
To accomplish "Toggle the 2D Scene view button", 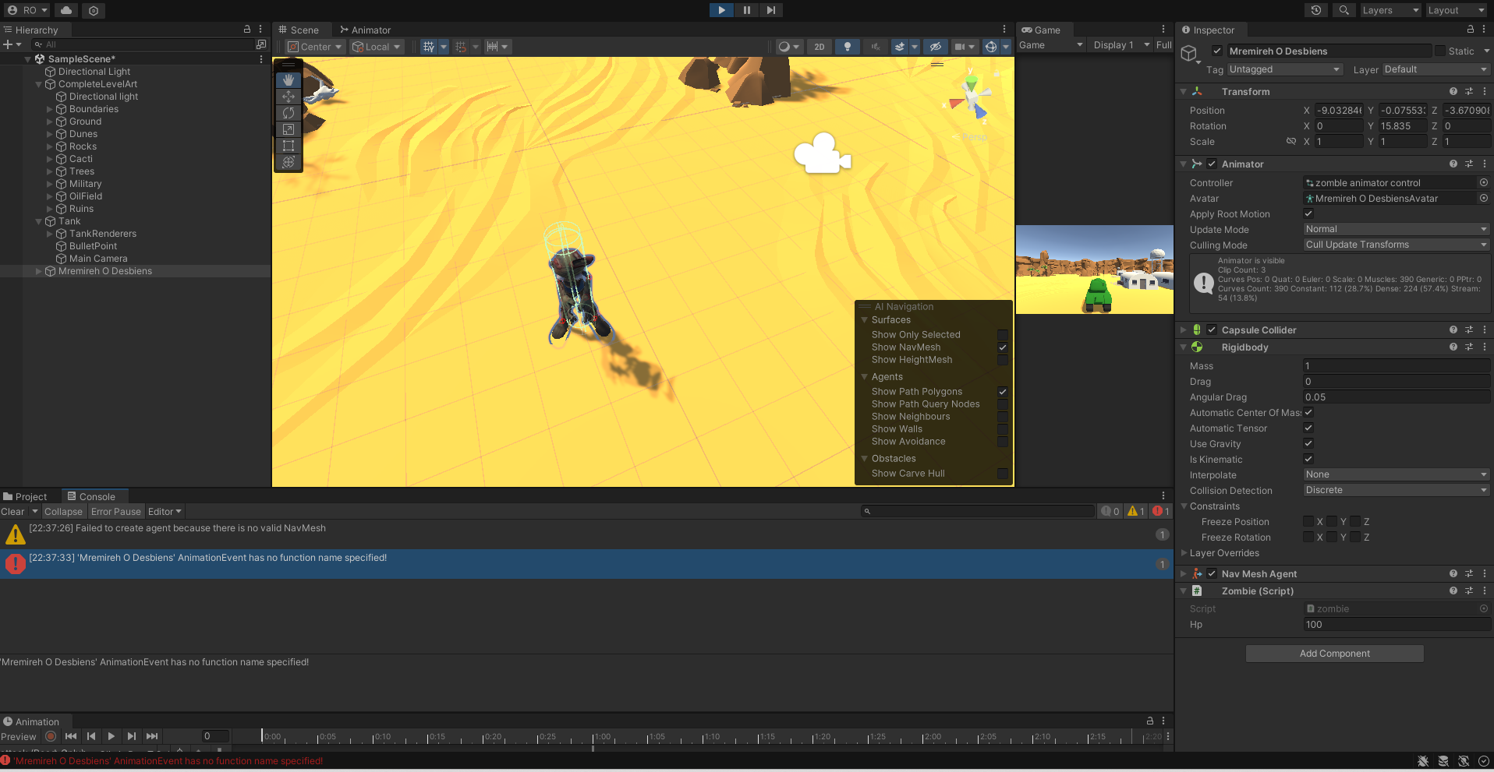I will click(820, 47).
